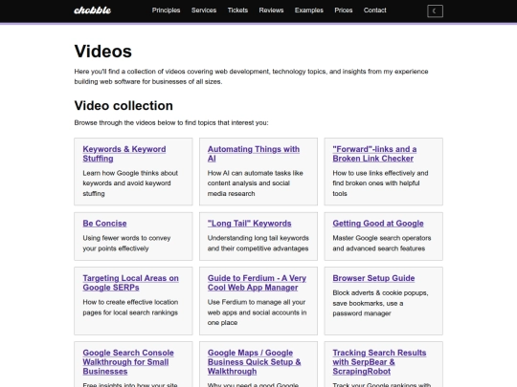
Task: Open Guide to Ferdium video link
Action: coord(257,283)
